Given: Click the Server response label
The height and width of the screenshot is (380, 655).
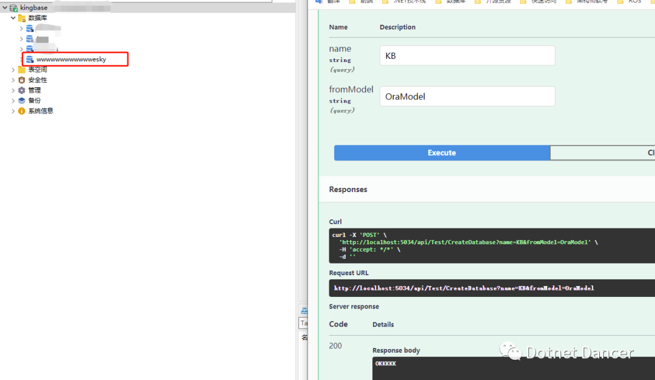Looking at the screenshot, I should (x=354, y=307).
